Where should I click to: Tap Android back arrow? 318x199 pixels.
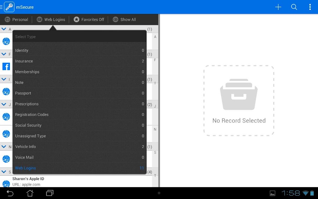click(x=10, y=193)
